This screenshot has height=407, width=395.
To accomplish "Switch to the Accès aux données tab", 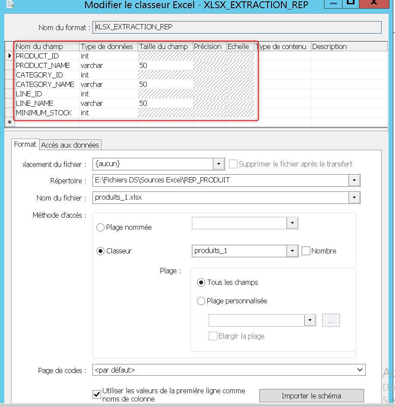I will [x=70, y=145].
